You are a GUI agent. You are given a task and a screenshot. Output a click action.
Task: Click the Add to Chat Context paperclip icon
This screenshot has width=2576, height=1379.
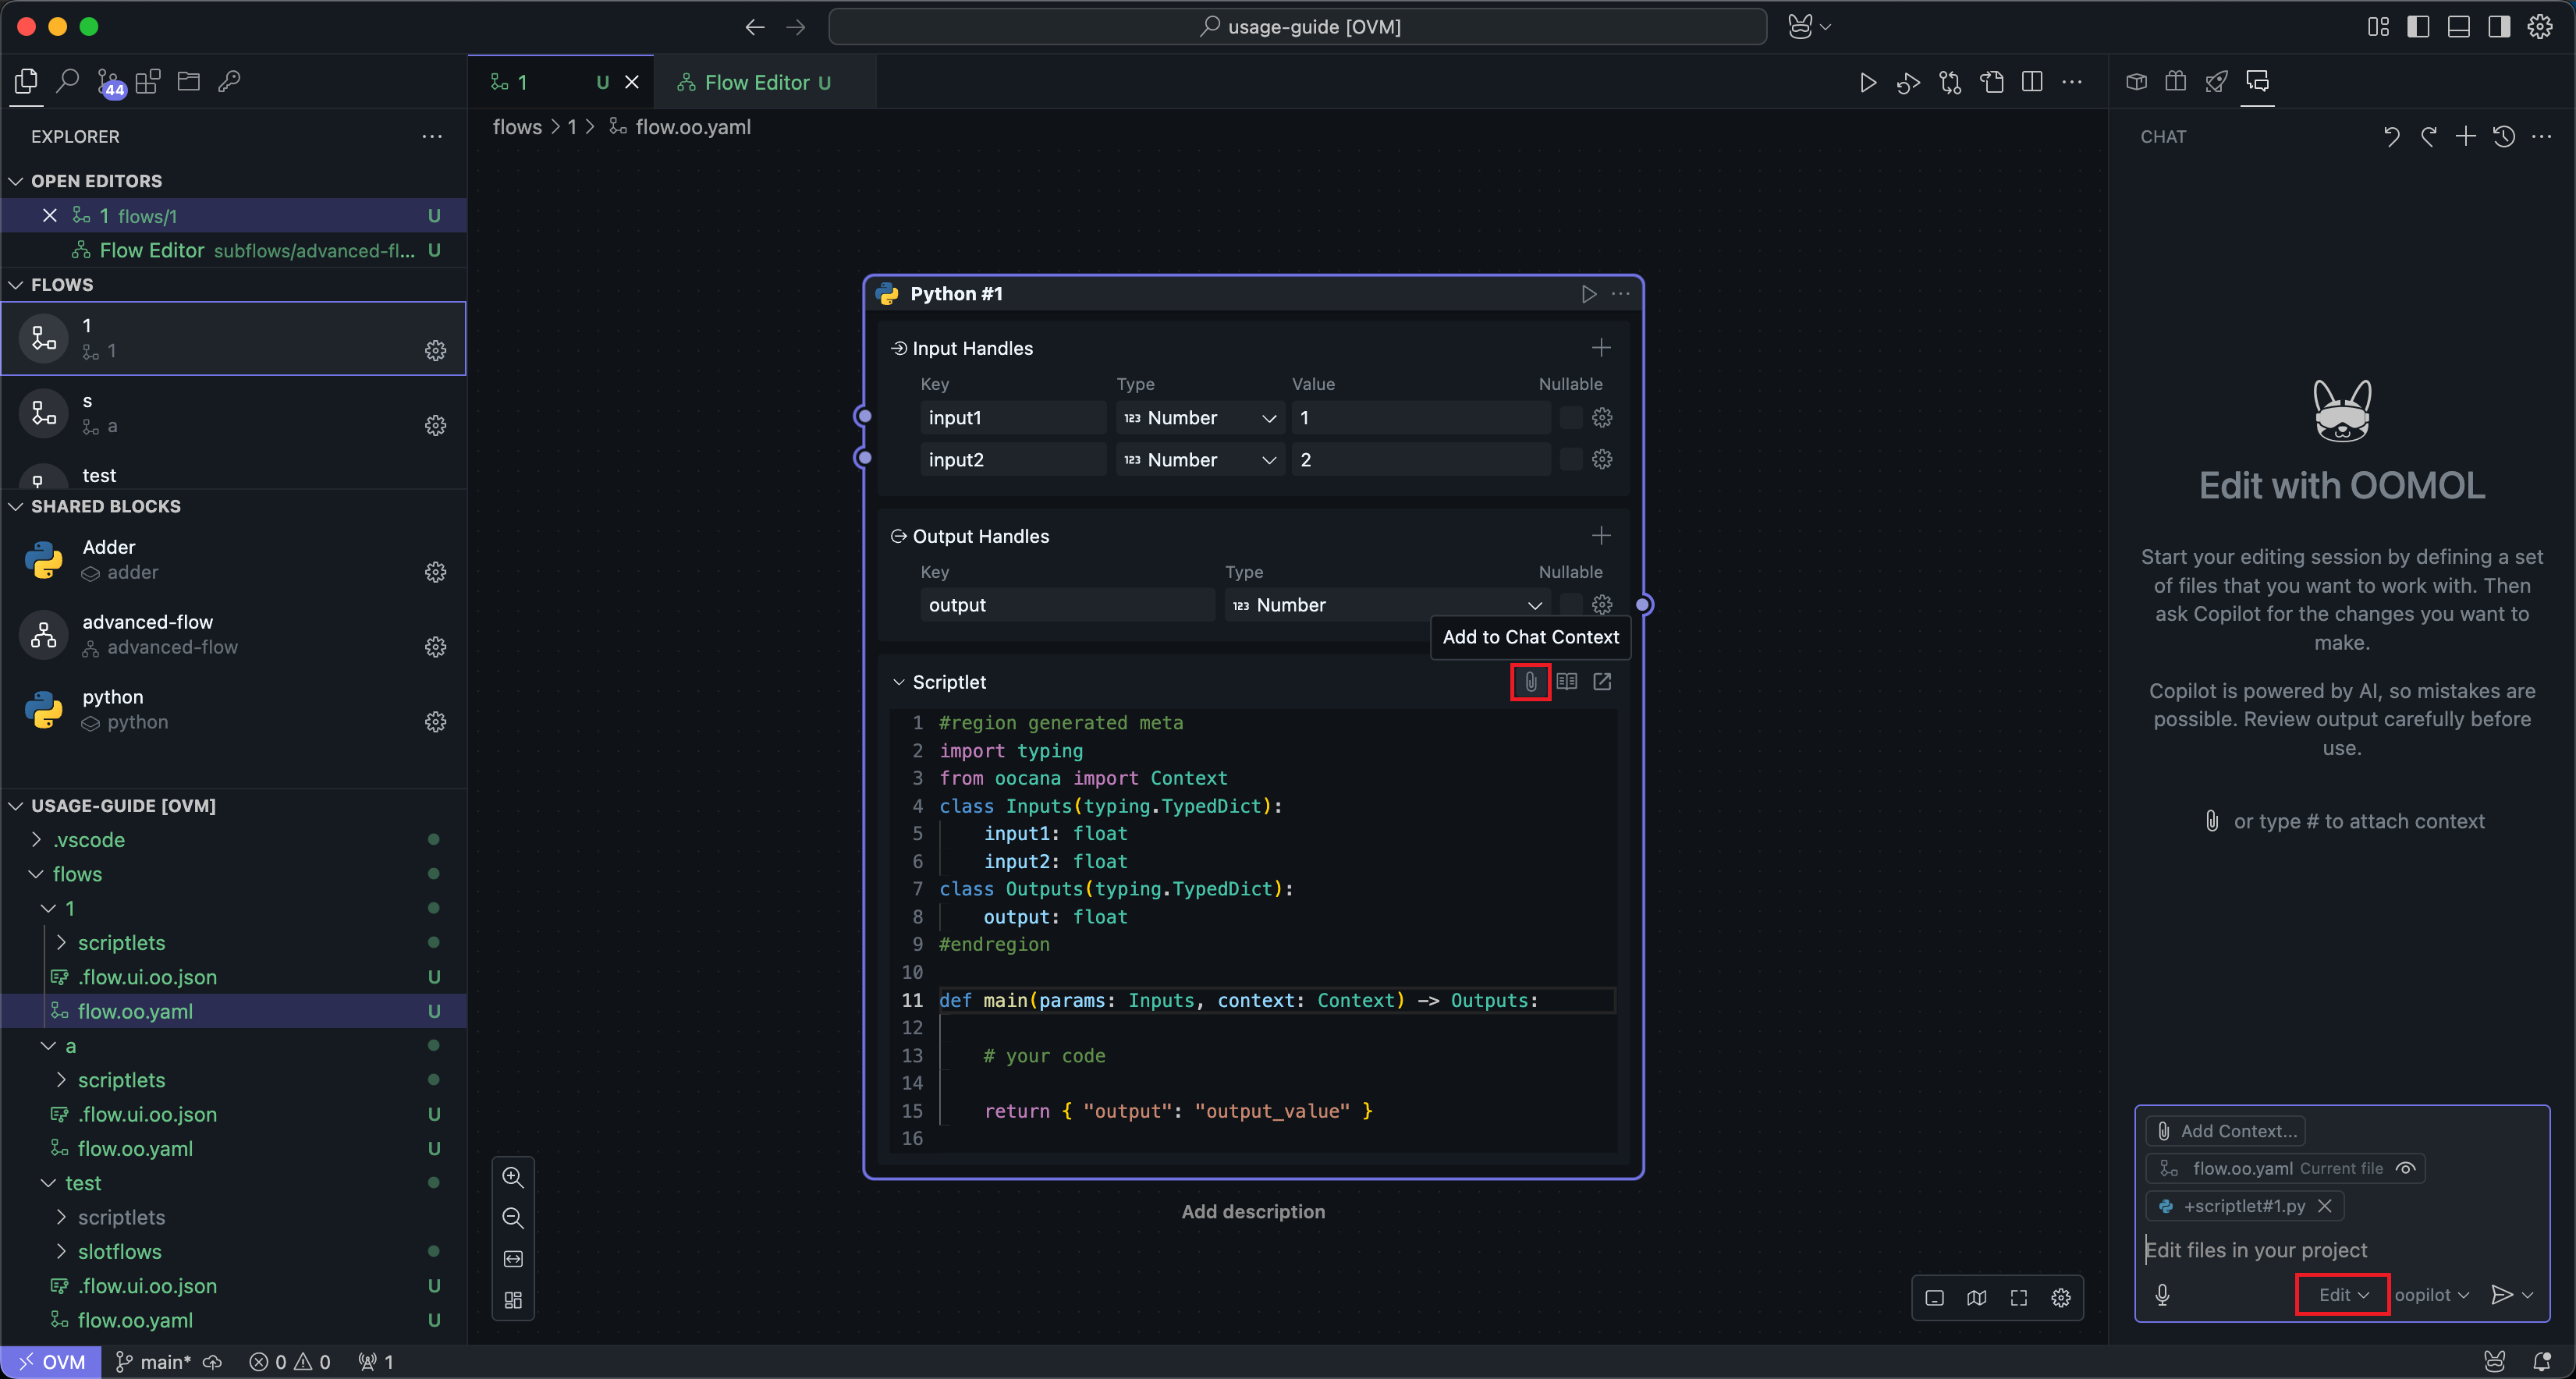point(1530,682)
